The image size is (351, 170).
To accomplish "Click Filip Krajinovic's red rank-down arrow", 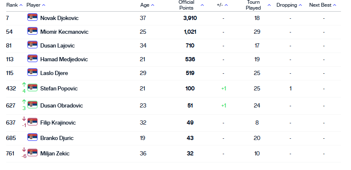I will (24, 119).
